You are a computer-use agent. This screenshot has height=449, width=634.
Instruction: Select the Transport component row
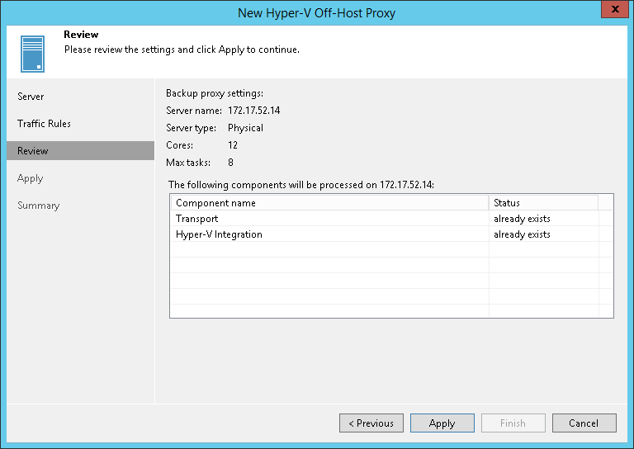tap(197, 219)
